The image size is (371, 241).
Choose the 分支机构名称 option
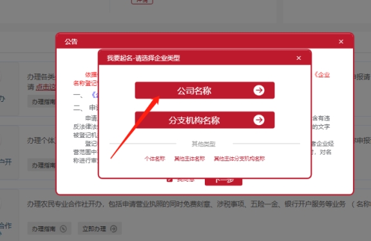coord(205,120)
